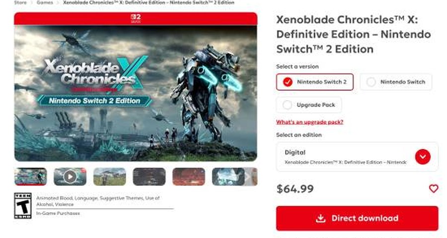Expand the Digital edition dropdown arrow
The width and height of the screenshot is (447, 238).
coord(423,157)
